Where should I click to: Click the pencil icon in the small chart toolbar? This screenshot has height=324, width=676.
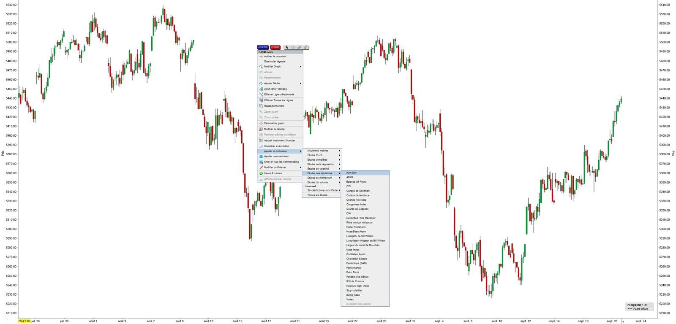pyautogui.click(x=305, y=47)
